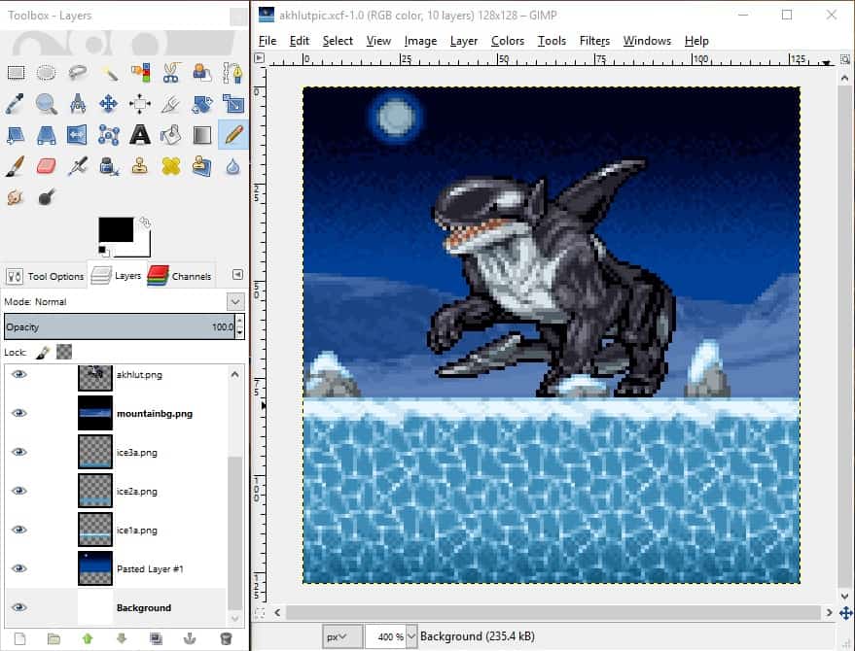Anchor the floating layer
The width and height of the screenshot is (855, 651).
tap(190, 638)
